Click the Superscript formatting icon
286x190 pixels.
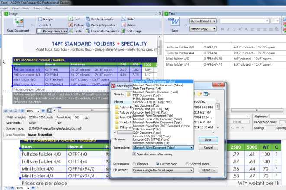(x=240, y=29)
